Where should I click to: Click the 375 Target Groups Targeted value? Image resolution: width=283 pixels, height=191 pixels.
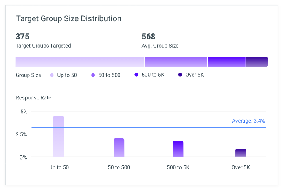[x=22, y=37]
